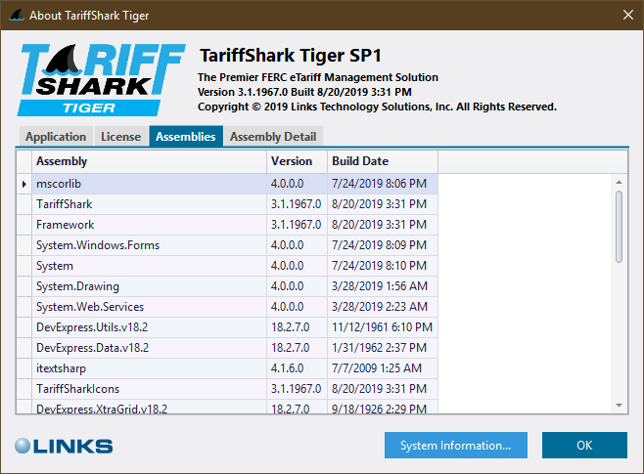Click the 7/24/2019 8:10 PM build date

click(383, 266)
